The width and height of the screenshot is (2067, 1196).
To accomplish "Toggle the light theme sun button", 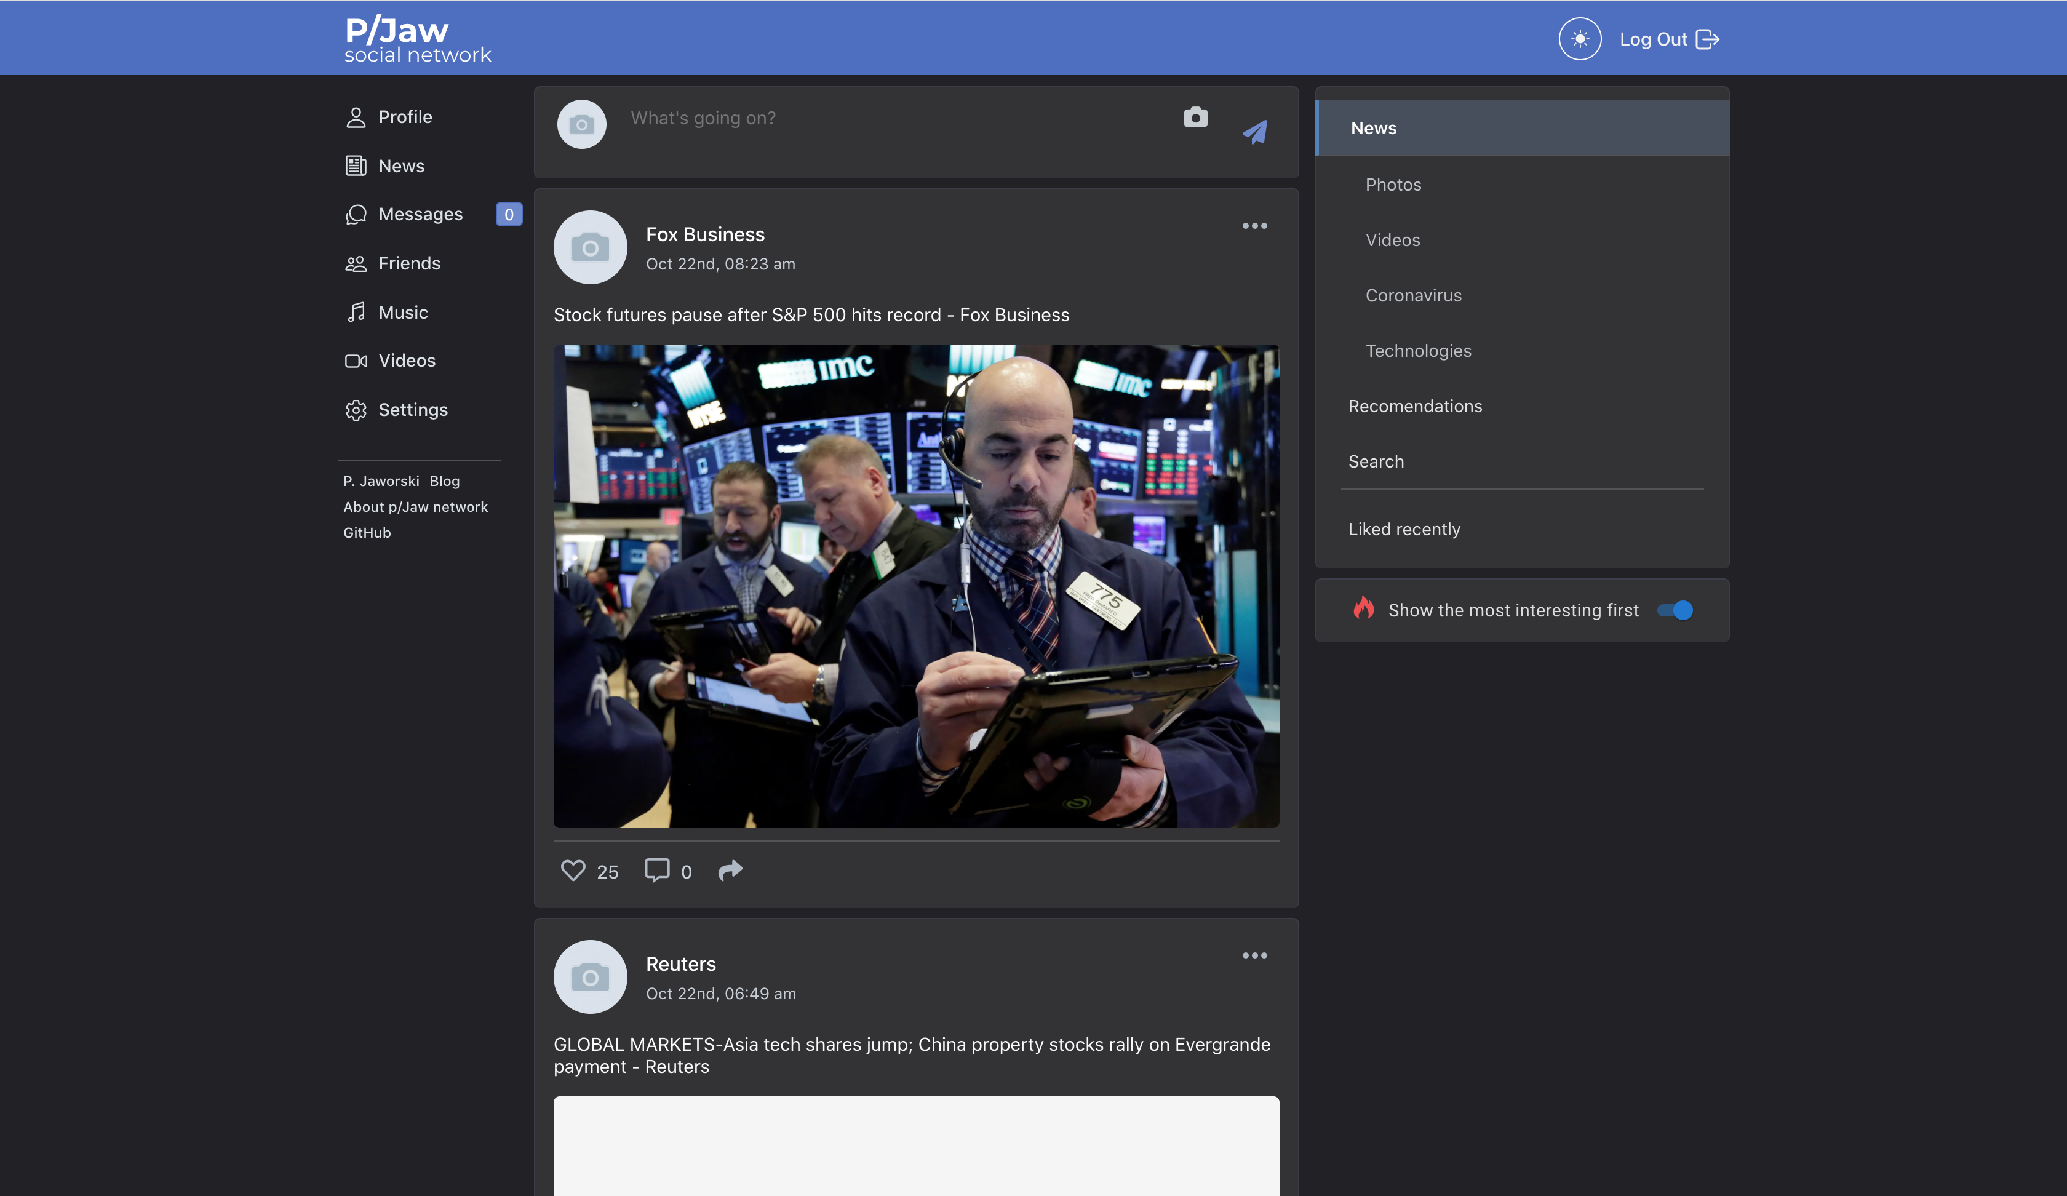I will pyautogui.click(x=1580, y=39).
